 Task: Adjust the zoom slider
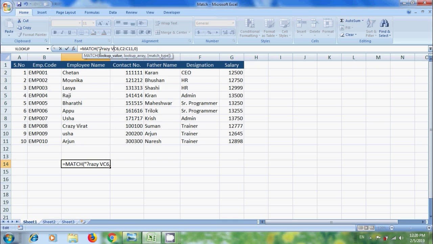point(410,228)
